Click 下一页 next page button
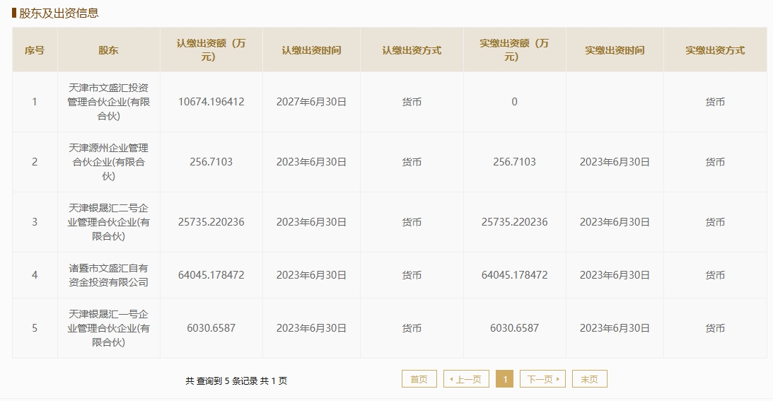 542,379
